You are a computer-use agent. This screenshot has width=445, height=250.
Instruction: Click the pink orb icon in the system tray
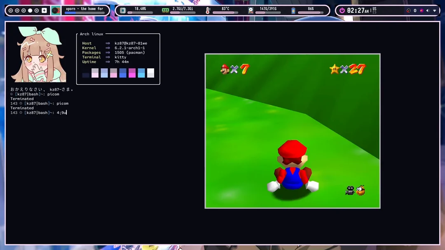click(x=421, y=10)
